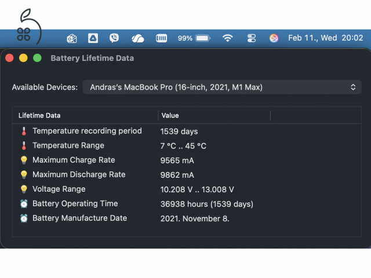Select the Maximum Discharge Rate row
The width and height of the screenshot is (371, 278).
pyautogui.click(x=187, y=175)
